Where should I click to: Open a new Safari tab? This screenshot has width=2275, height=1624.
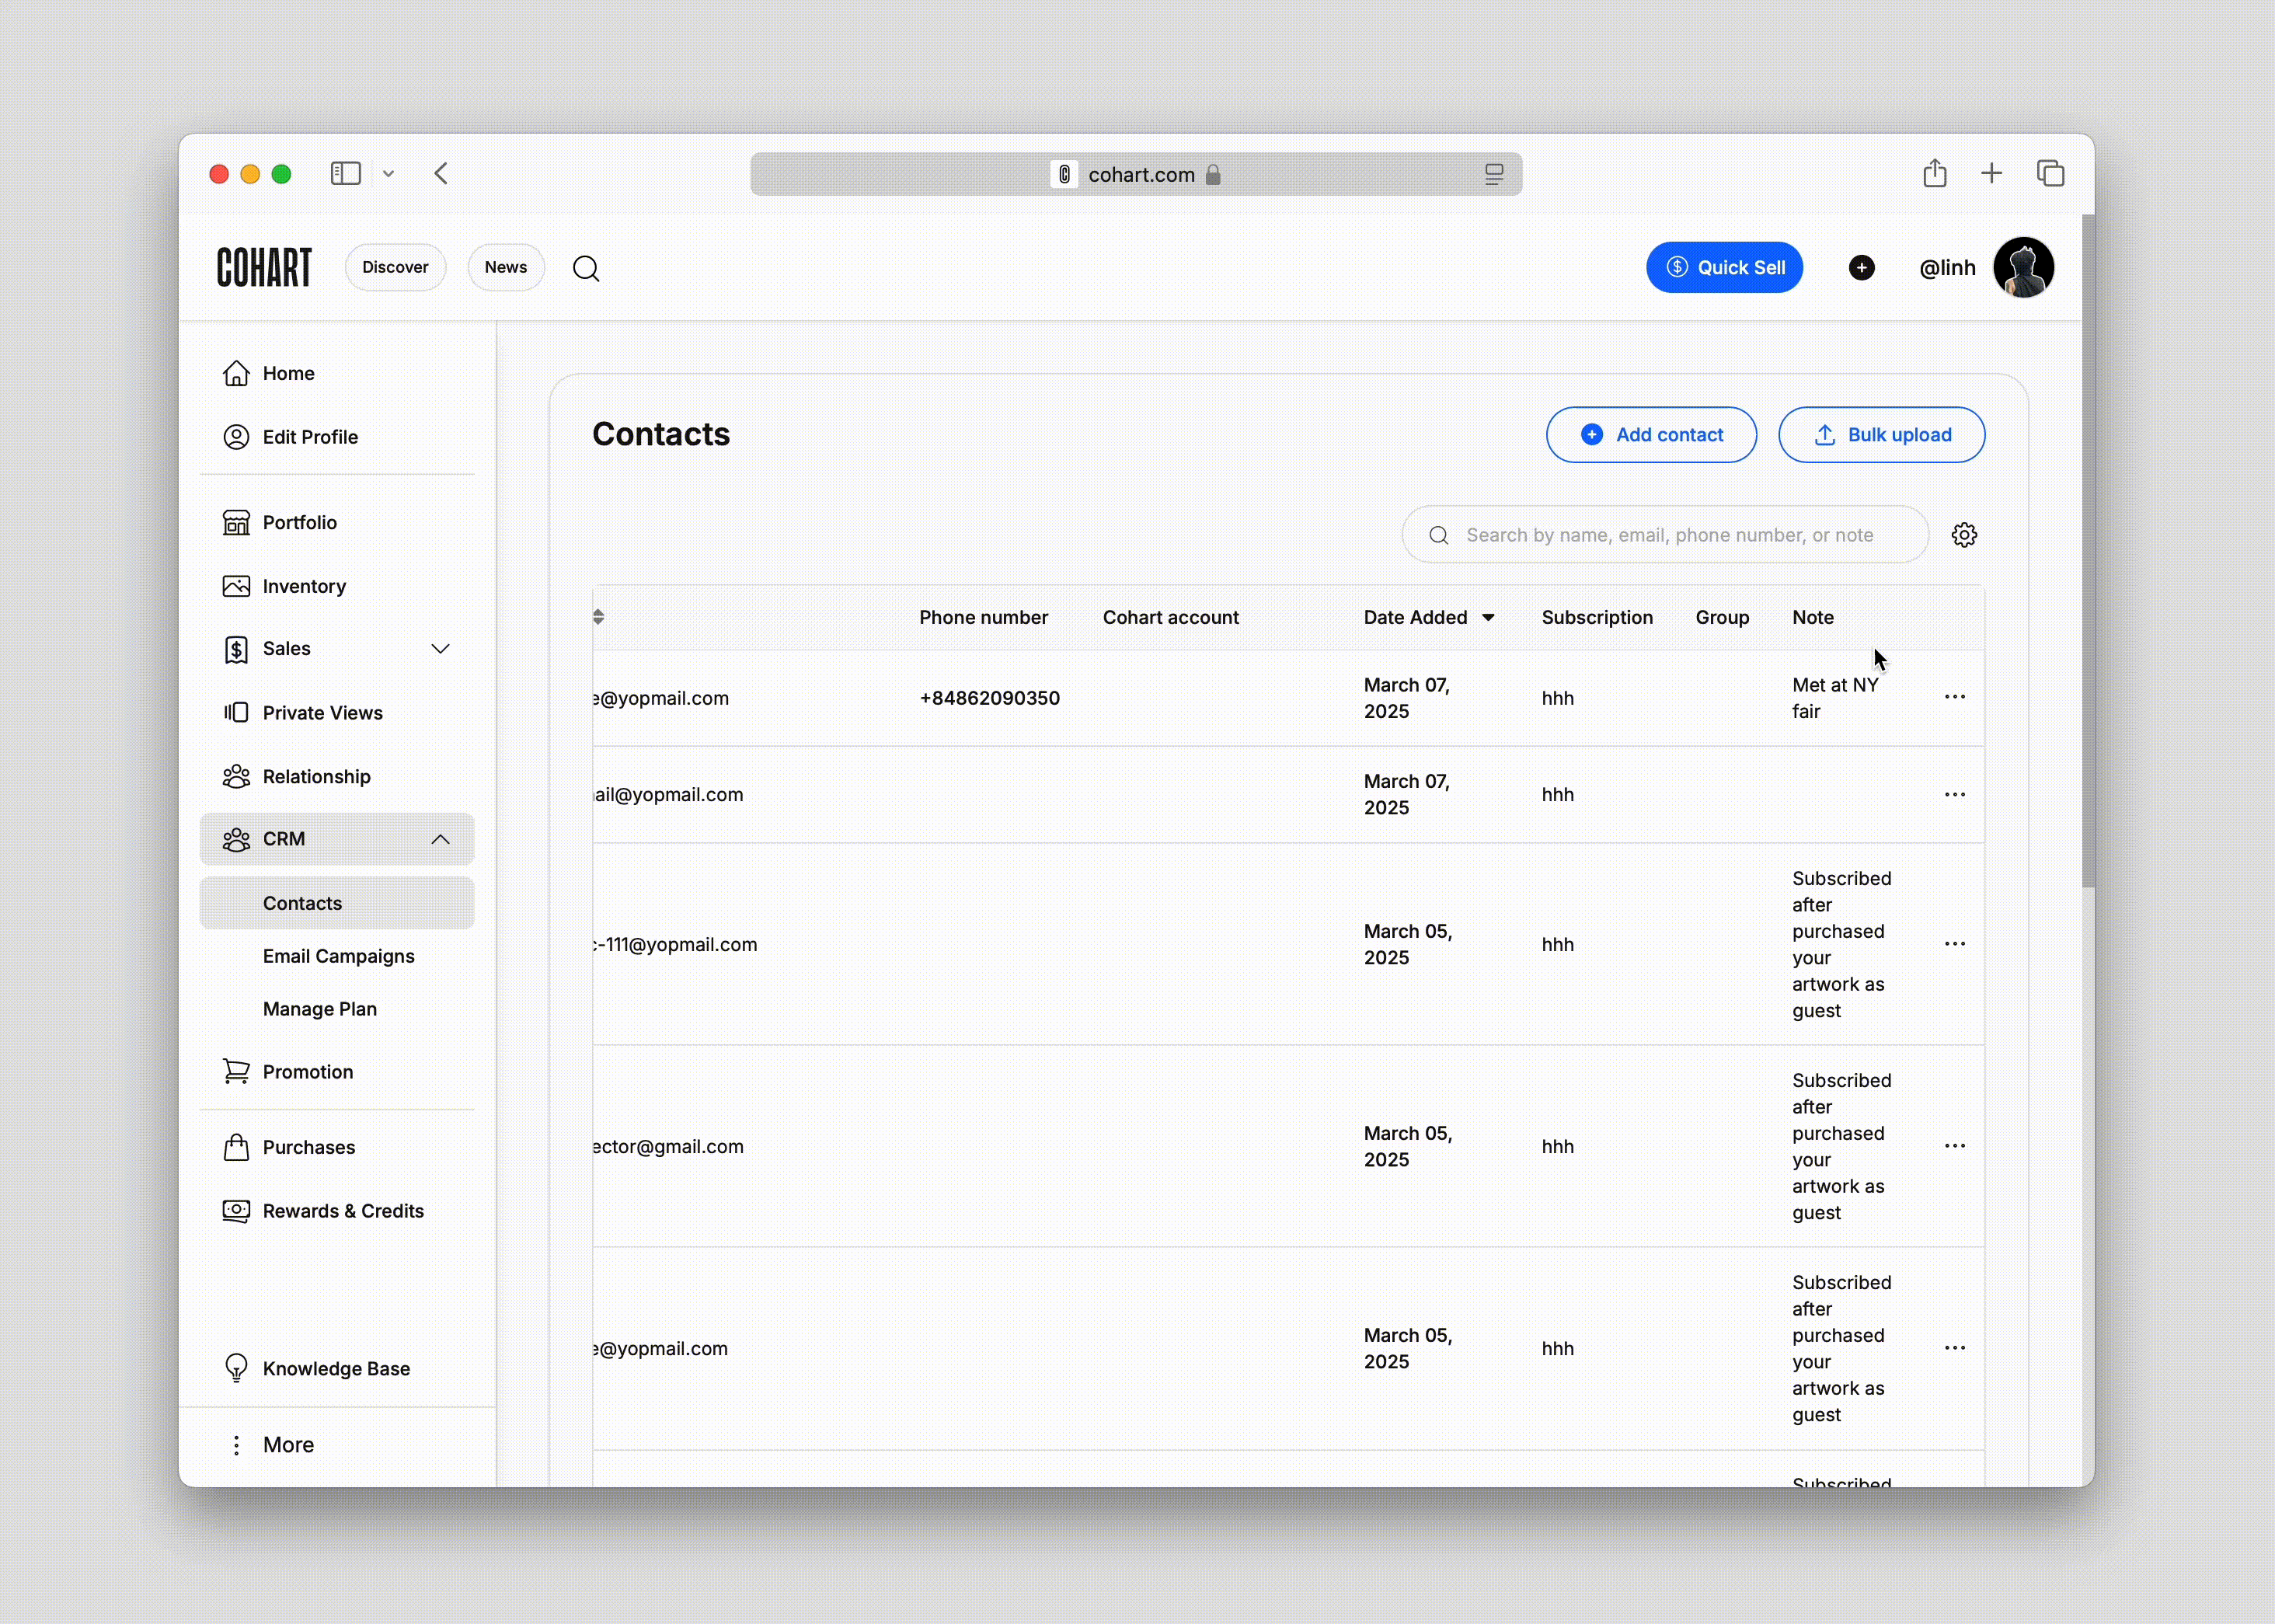1991,173
